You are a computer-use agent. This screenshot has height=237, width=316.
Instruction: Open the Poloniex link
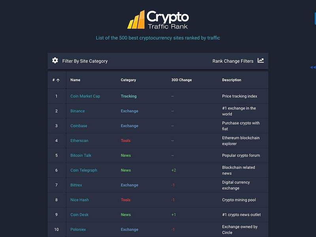tap(78, 229)
